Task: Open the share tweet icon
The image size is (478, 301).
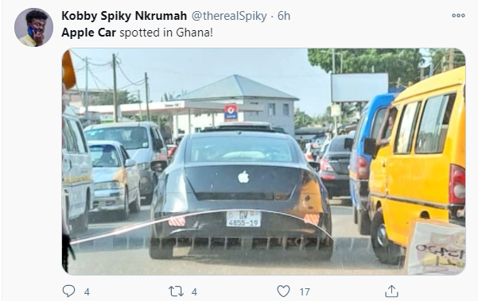Action: point(391,291)
